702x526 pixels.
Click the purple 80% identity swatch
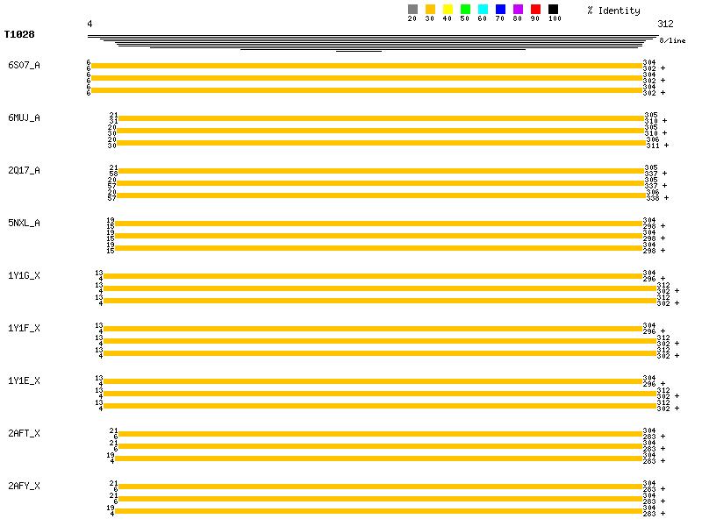(x=518, y=9)
